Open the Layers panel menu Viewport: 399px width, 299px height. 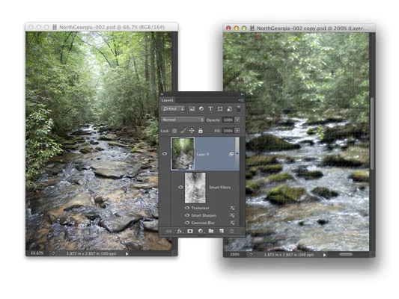click(240, 100)
